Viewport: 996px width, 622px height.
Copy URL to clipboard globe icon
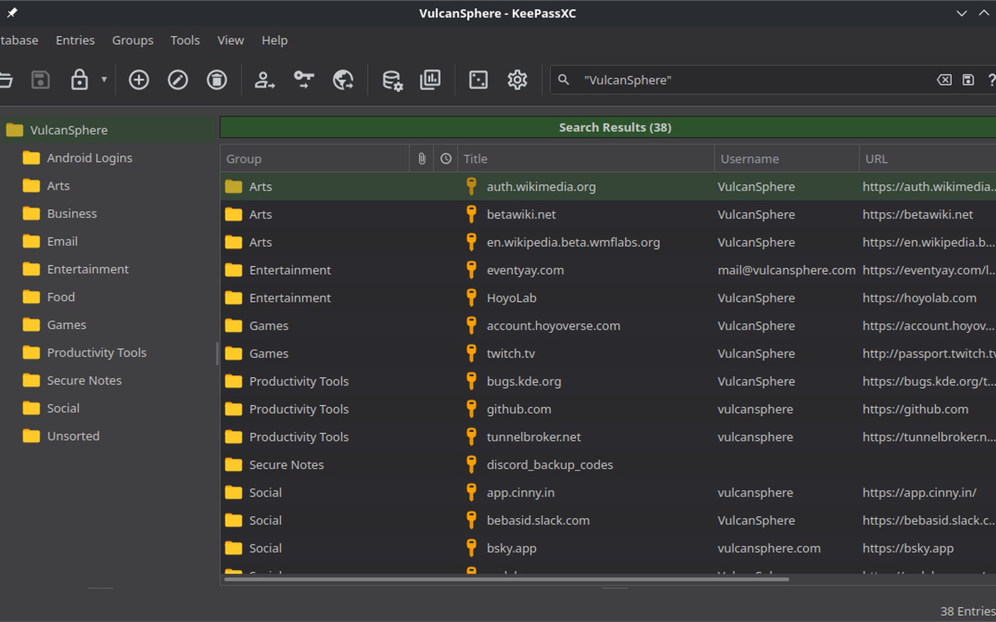pyautogui.click(x=343, y=80)
